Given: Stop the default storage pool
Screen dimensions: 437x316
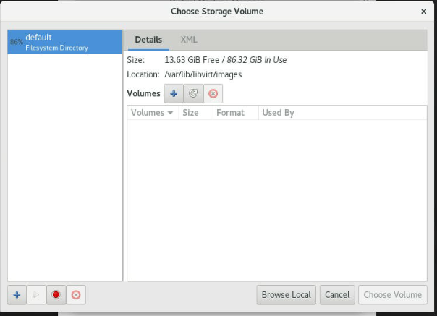Looking at the screenshot, I should point(56,294).
